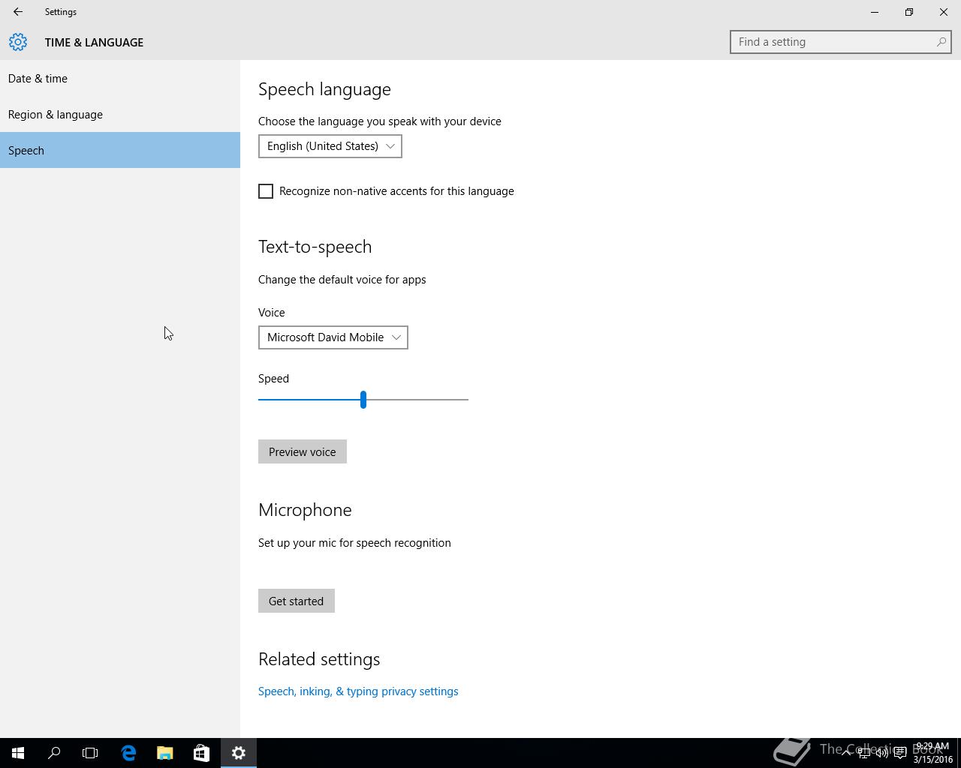The width and height of the screenshot is (961, 768).
Task: Click the Microphone heading
Action: pyautogui.click(x=305, y=510)
